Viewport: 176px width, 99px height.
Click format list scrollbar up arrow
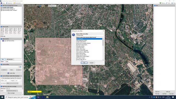click(x=103, y=39)
